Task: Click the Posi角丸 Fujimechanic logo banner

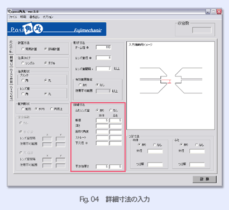Action: coord(57,29)
